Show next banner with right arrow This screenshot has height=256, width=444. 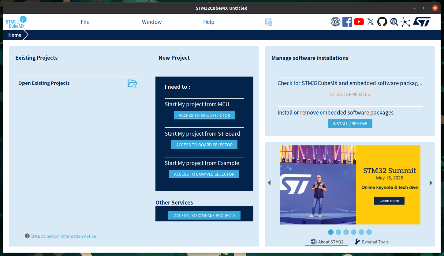click(x=431, y=183)
